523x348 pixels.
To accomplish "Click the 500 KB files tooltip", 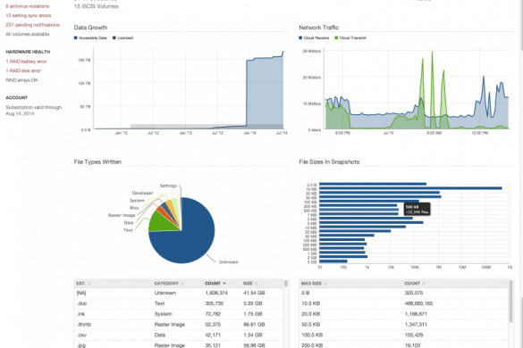I will 417,209.
